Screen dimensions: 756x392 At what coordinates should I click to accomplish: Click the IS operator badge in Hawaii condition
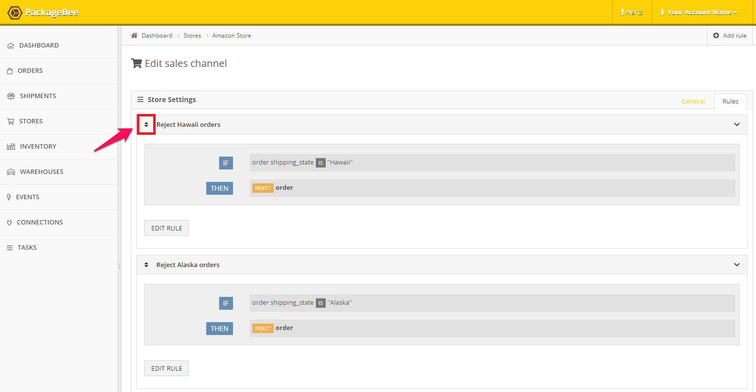click(x=321, y=163)
